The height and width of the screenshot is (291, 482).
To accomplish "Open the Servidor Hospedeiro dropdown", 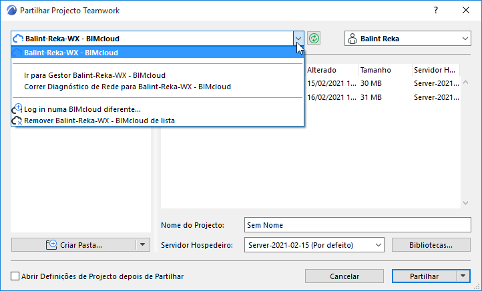I will point(378,245).
